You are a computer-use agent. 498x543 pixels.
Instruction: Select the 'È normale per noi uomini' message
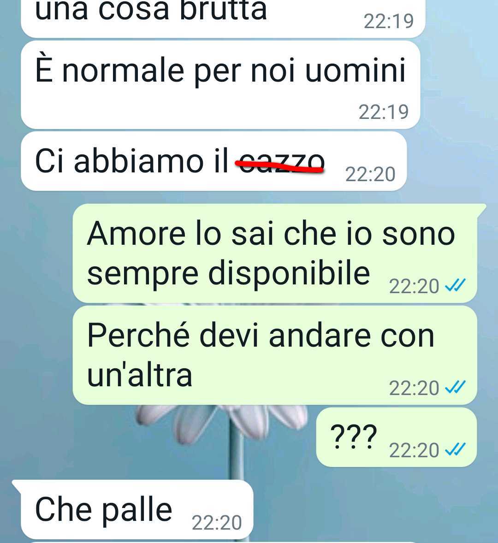click(x=220, y=85)
